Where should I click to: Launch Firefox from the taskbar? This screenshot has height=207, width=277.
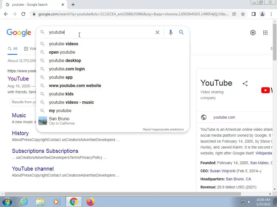[x=90, y=202]
